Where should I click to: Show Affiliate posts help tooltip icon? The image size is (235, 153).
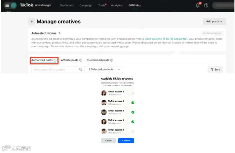pyautogui.click(x=81, y=60)
